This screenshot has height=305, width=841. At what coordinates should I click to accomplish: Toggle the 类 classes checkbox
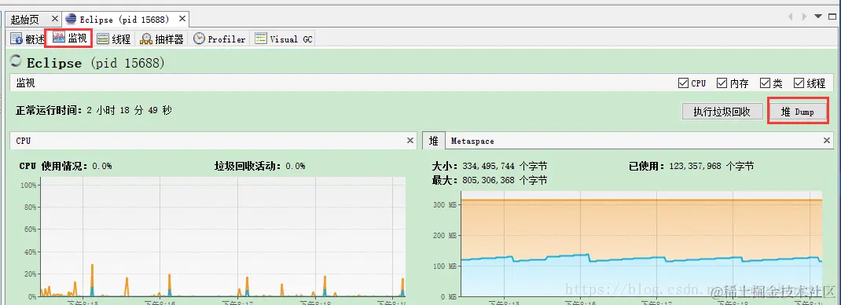click(x=765, y=83)
